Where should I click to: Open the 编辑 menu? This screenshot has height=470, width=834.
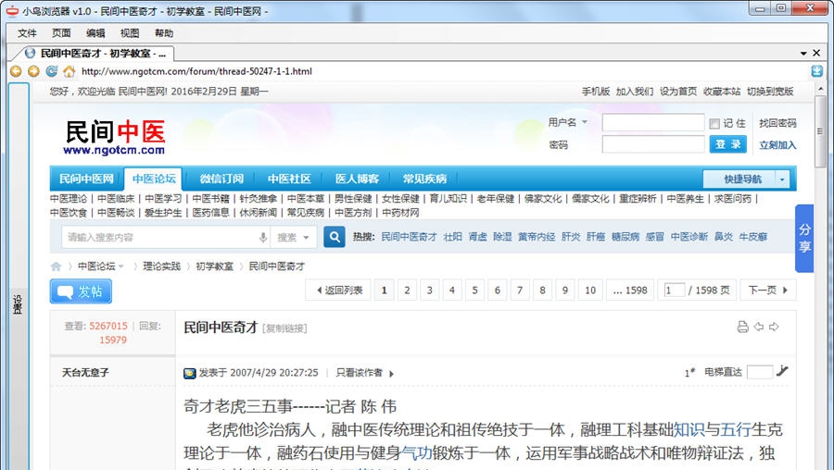(95, 33)
